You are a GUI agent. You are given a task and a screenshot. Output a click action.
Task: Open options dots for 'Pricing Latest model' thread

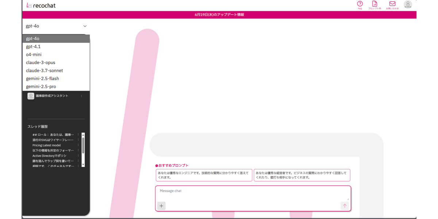coord(78,145)
